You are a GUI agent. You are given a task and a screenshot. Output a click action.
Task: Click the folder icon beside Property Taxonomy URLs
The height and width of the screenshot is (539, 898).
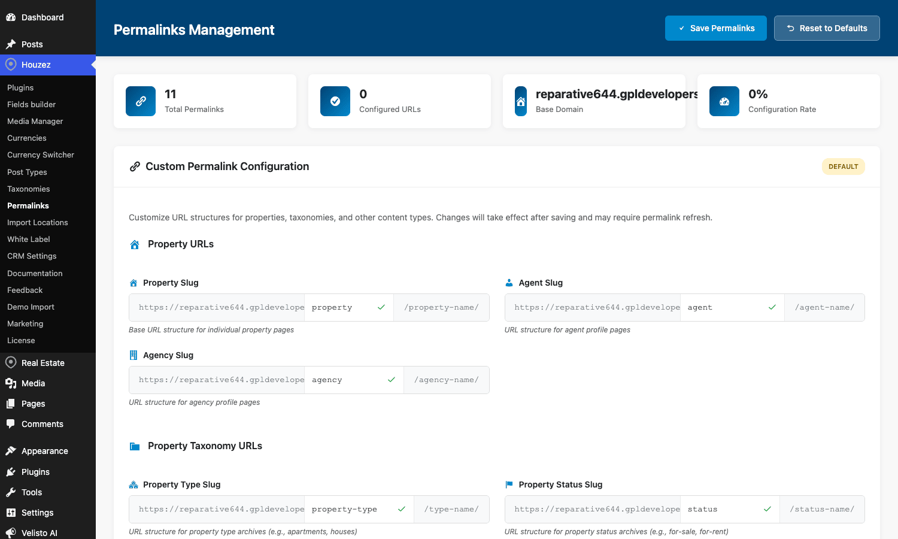pyautogui.click(x=135, y=446)
